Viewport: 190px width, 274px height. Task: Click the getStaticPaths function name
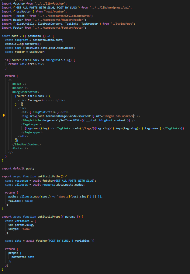[49, 176]
